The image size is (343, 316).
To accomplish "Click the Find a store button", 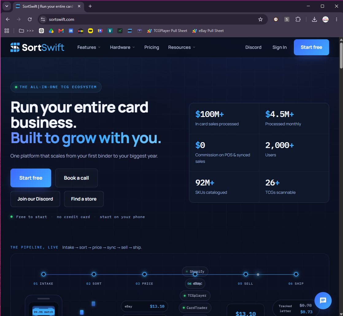I will click(84, 199).
